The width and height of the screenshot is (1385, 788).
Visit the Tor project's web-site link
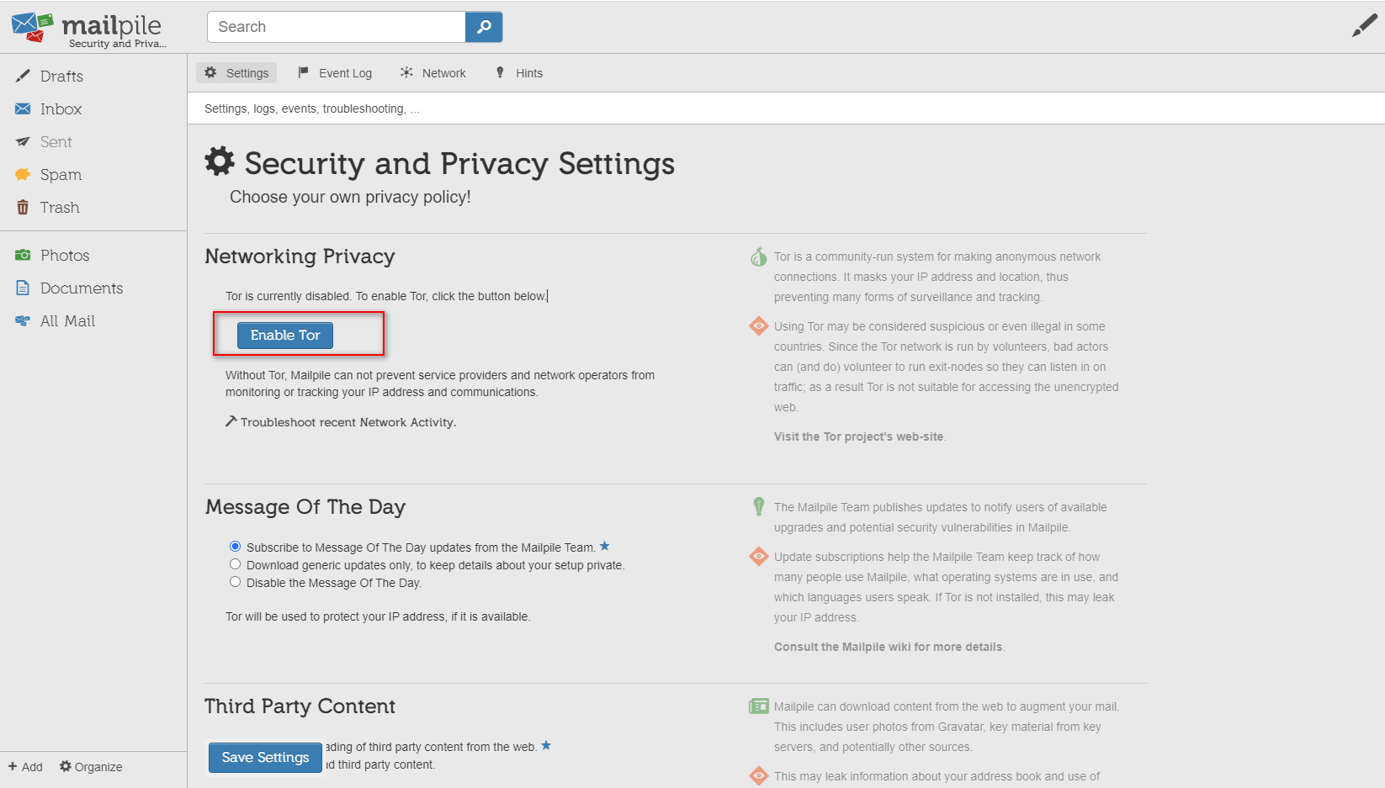858,436
